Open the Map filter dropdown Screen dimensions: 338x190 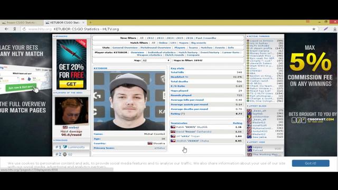pos(156,61)
